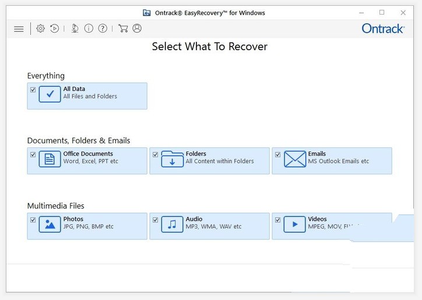Click the Select What To Recover title
Screen dimensions: 422x300
(x=210, y=47)
